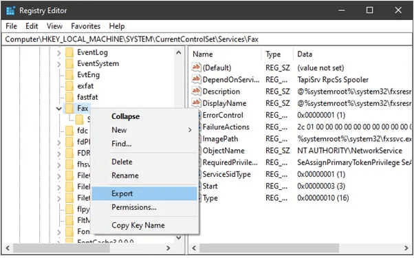The image size is (414, 258).
Task: Click the exfat folder icon
Action: tap(69, 86)
